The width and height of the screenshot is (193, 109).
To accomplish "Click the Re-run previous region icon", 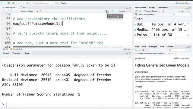I will coord(113,11).
